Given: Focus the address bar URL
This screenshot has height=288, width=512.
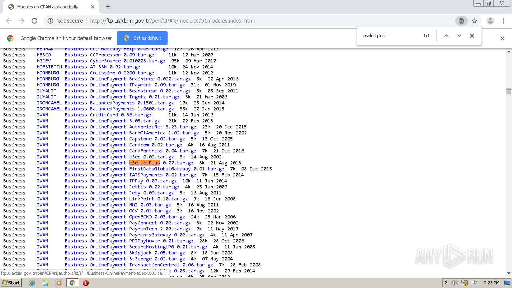Looking at the screenshot, I should (x=172, y=21).
